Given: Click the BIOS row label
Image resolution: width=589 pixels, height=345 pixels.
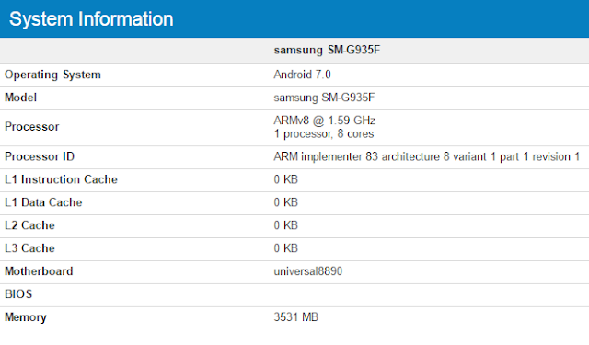Looking at the screenshot, I should tap(18, 294).
